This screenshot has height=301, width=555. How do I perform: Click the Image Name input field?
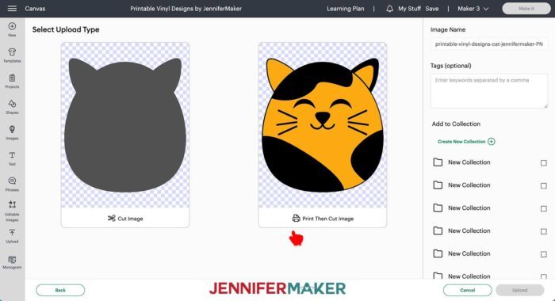(x=489, y=44)
